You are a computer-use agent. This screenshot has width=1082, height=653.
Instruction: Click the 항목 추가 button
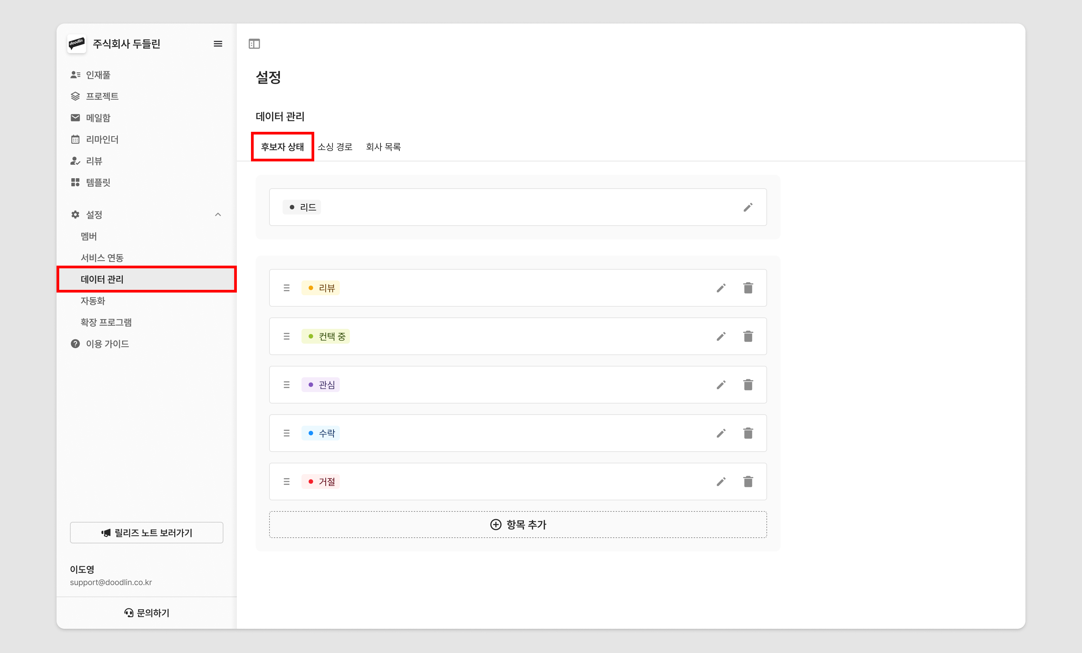518,525
